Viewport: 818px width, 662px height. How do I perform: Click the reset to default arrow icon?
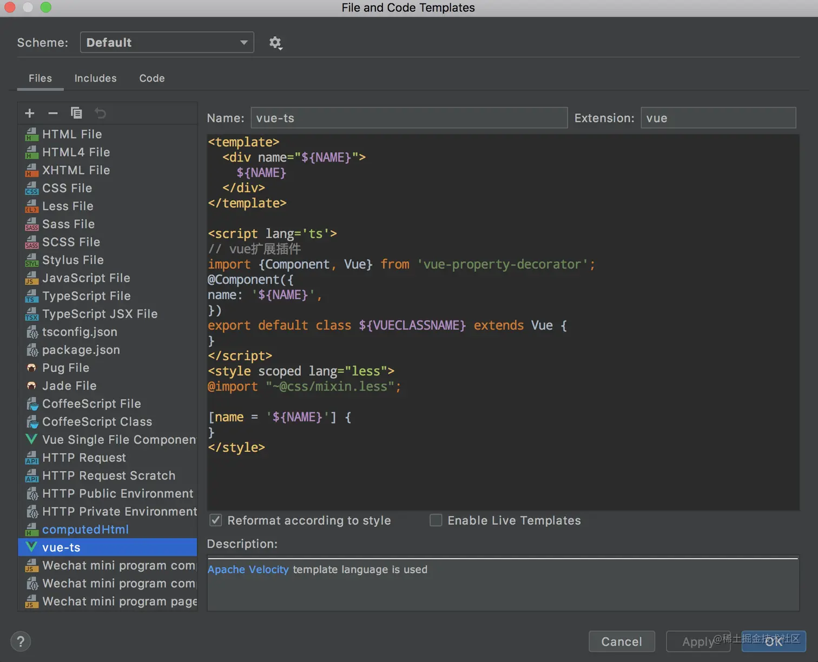pos(101,113)
